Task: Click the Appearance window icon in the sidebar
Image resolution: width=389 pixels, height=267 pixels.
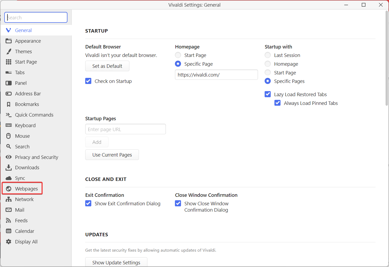Action: (8, 41)
